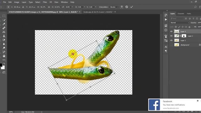
Task: Open the Facebook notification popup
Action: tap(175, 105)
